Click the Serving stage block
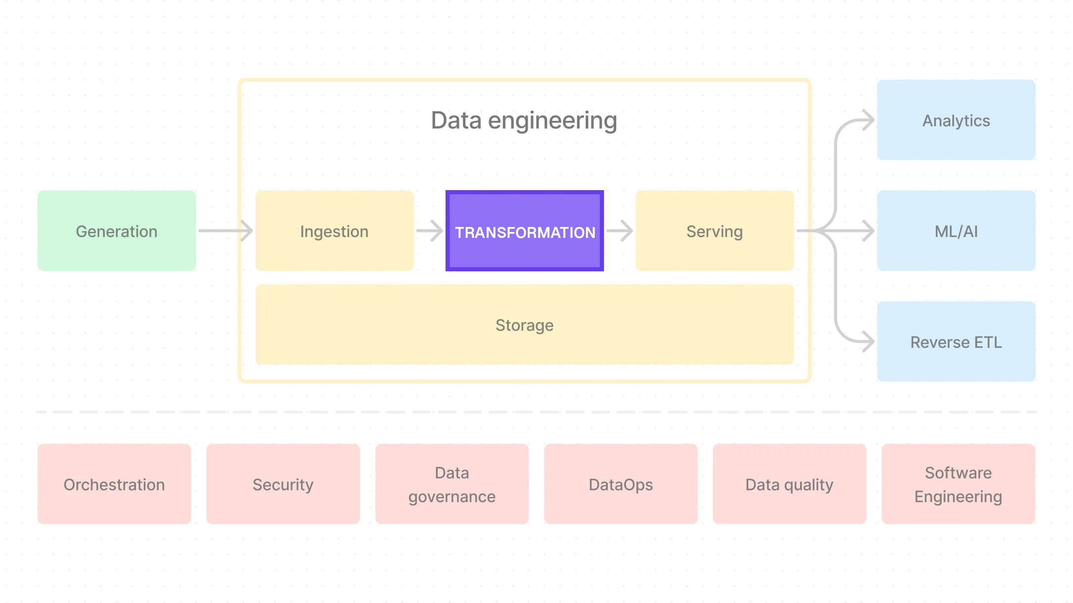The image size is (1073, 603). [714, 230]
